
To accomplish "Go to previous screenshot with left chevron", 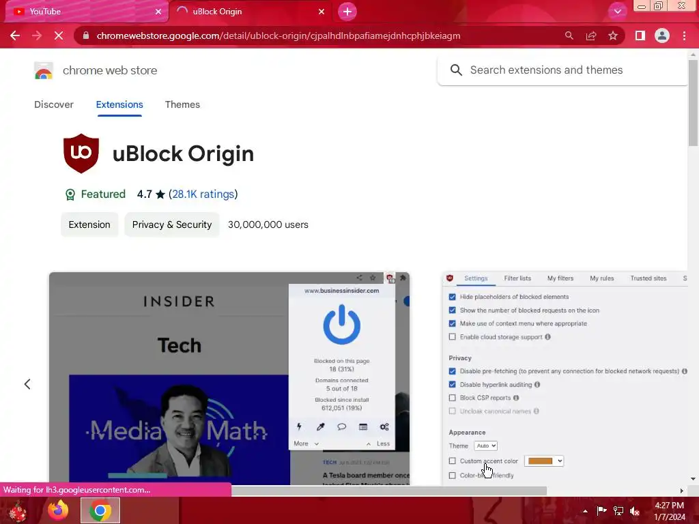I will 27,384.
